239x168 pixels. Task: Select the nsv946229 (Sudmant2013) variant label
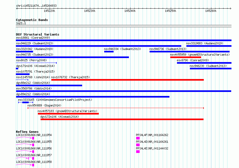(35, 43)
